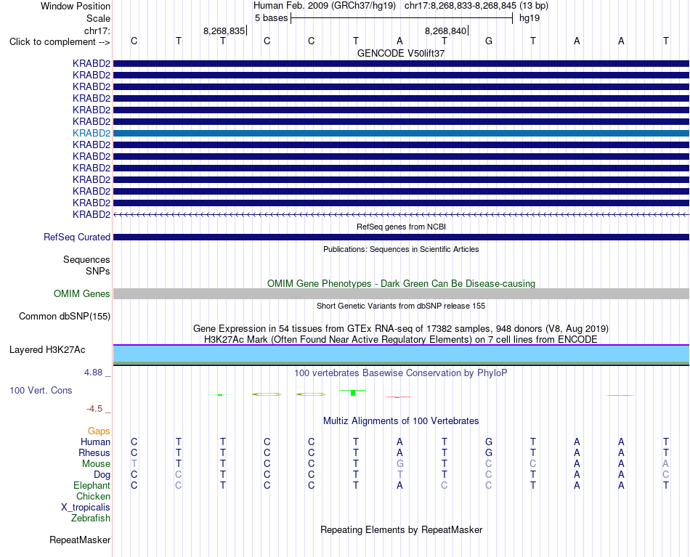Click the Layered H3K27Ac track label

tap(47, 349)
